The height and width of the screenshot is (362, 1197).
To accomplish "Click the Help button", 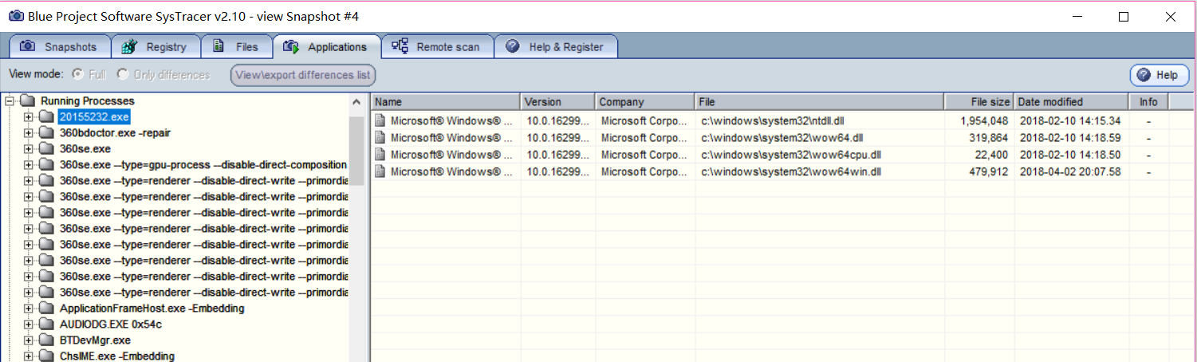I will (1159, 75).
